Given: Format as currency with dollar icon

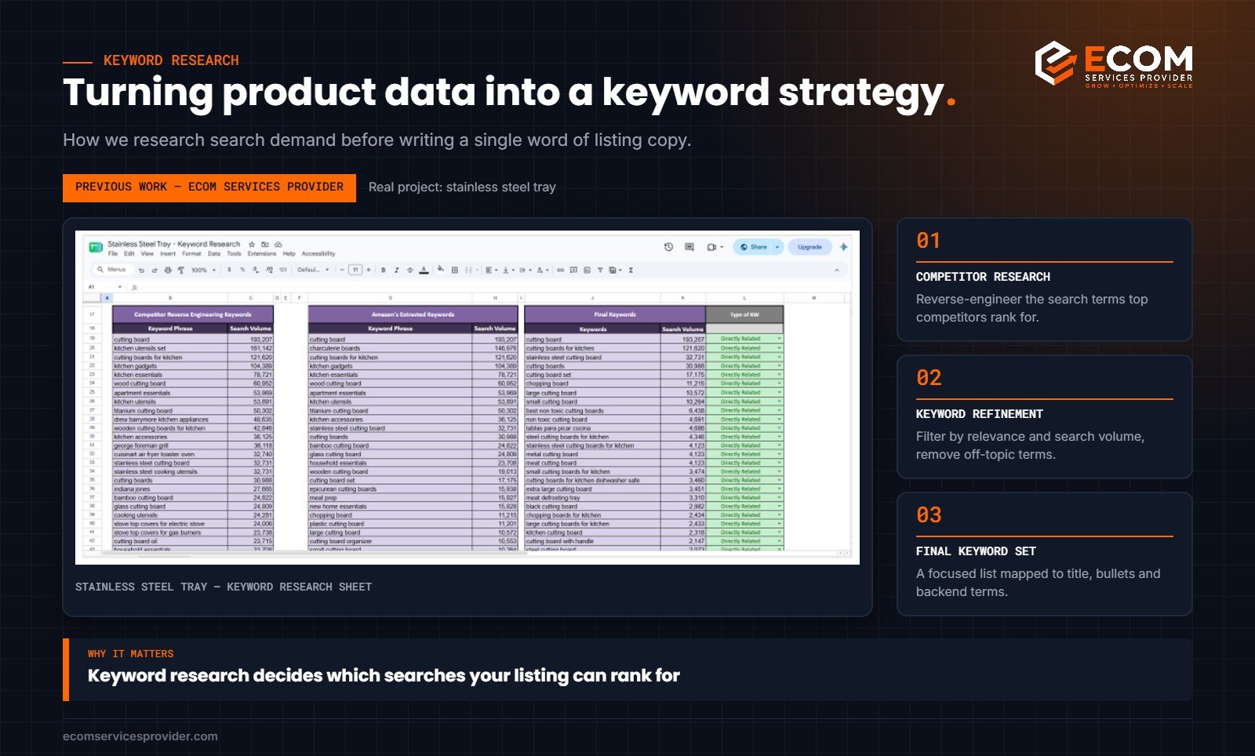Looking at the screenshot, I should [x=229, y=270].
